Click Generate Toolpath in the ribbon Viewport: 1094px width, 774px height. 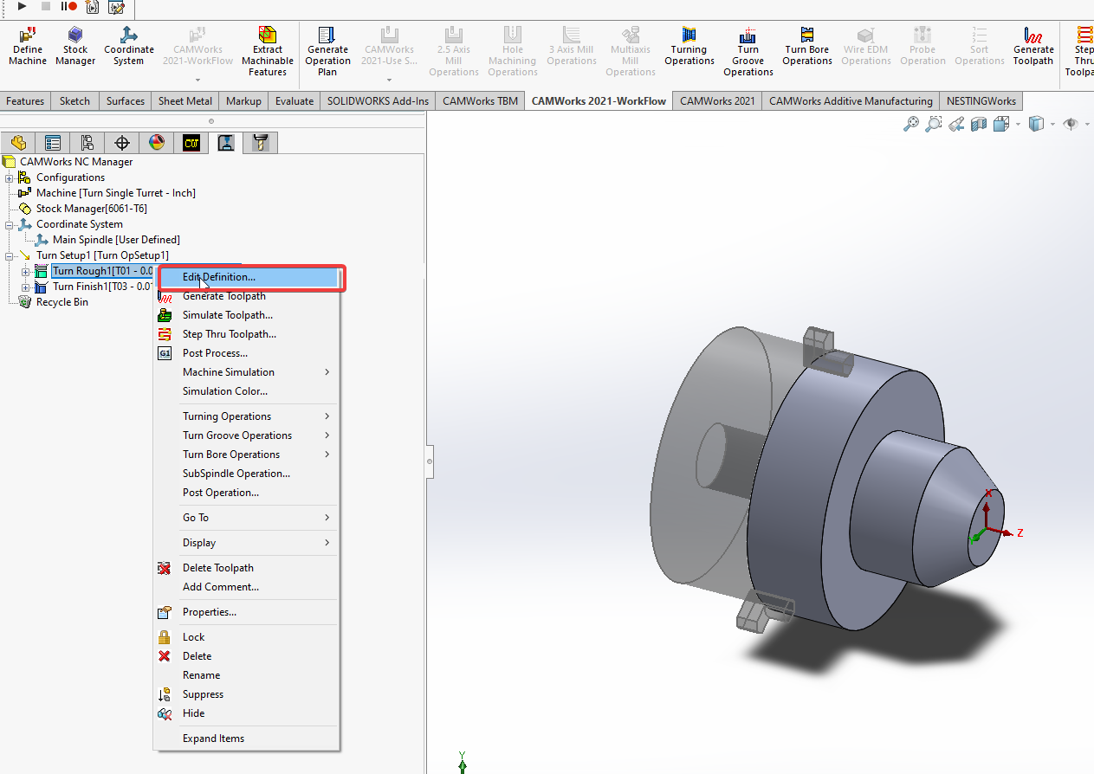pos(1033,46)
